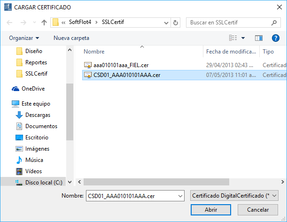
Task: Expand the Nombre filename dropdown arrow
Action: pos(179,195)
